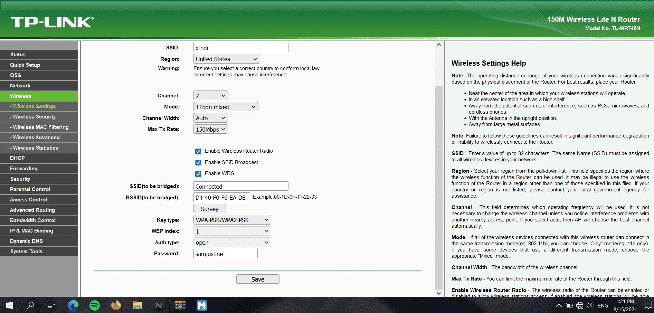Viewport: 654px width, 313px height.
Task: Open the blue M app on taskbar
Action: (202, 305)
